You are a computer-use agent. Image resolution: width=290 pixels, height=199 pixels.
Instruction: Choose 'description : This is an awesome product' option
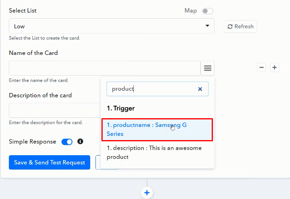pyautogui.click(x=157, y=152)
